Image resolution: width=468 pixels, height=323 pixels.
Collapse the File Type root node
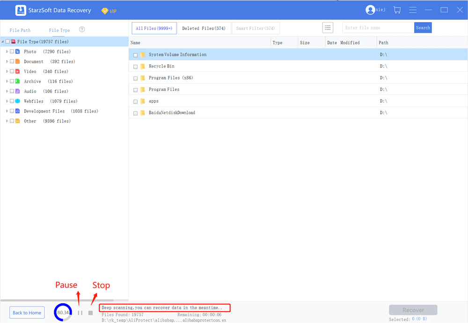tap(3, 42)
